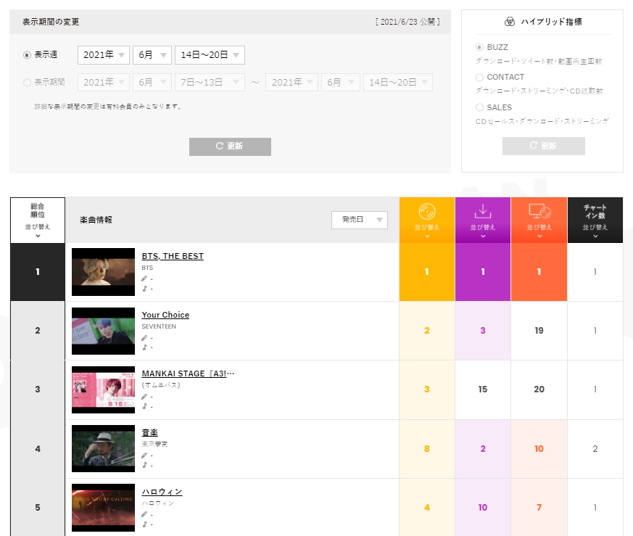Click pencil icon under 音楽 entry

[144, 455]
